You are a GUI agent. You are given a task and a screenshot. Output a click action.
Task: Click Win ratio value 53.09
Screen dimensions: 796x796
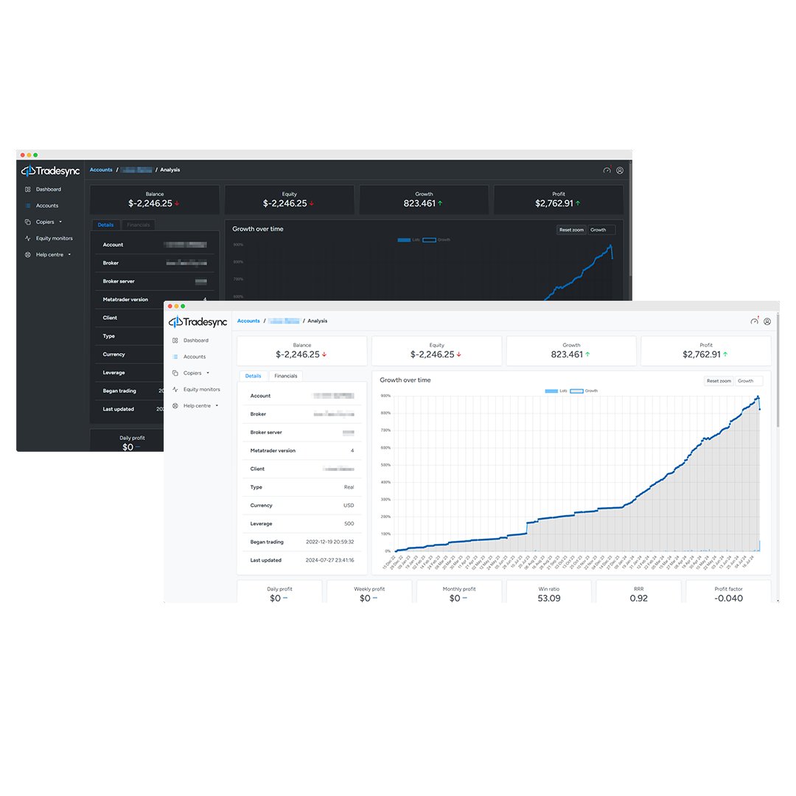[549, 598]
